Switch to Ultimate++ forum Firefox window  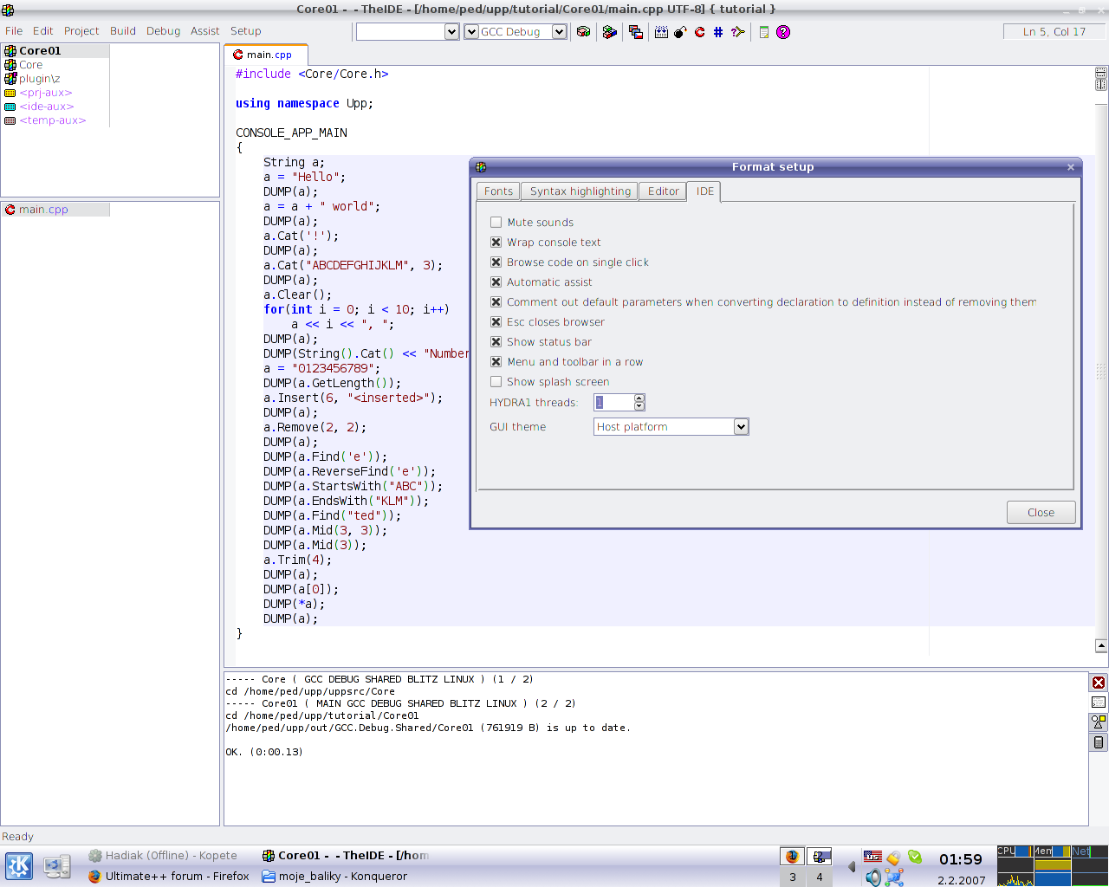[169, 876]
